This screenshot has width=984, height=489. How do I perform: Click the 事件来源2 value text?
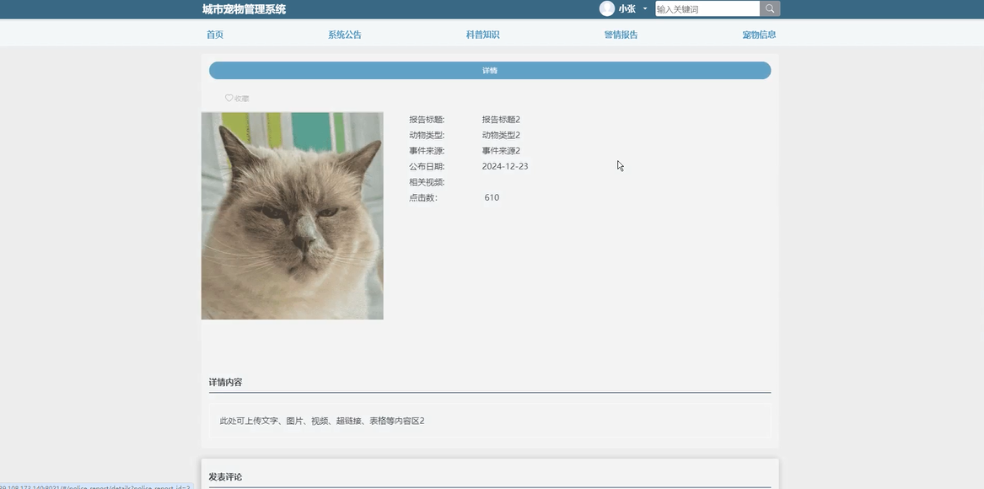pyautogui.click(x=501, y=151)
